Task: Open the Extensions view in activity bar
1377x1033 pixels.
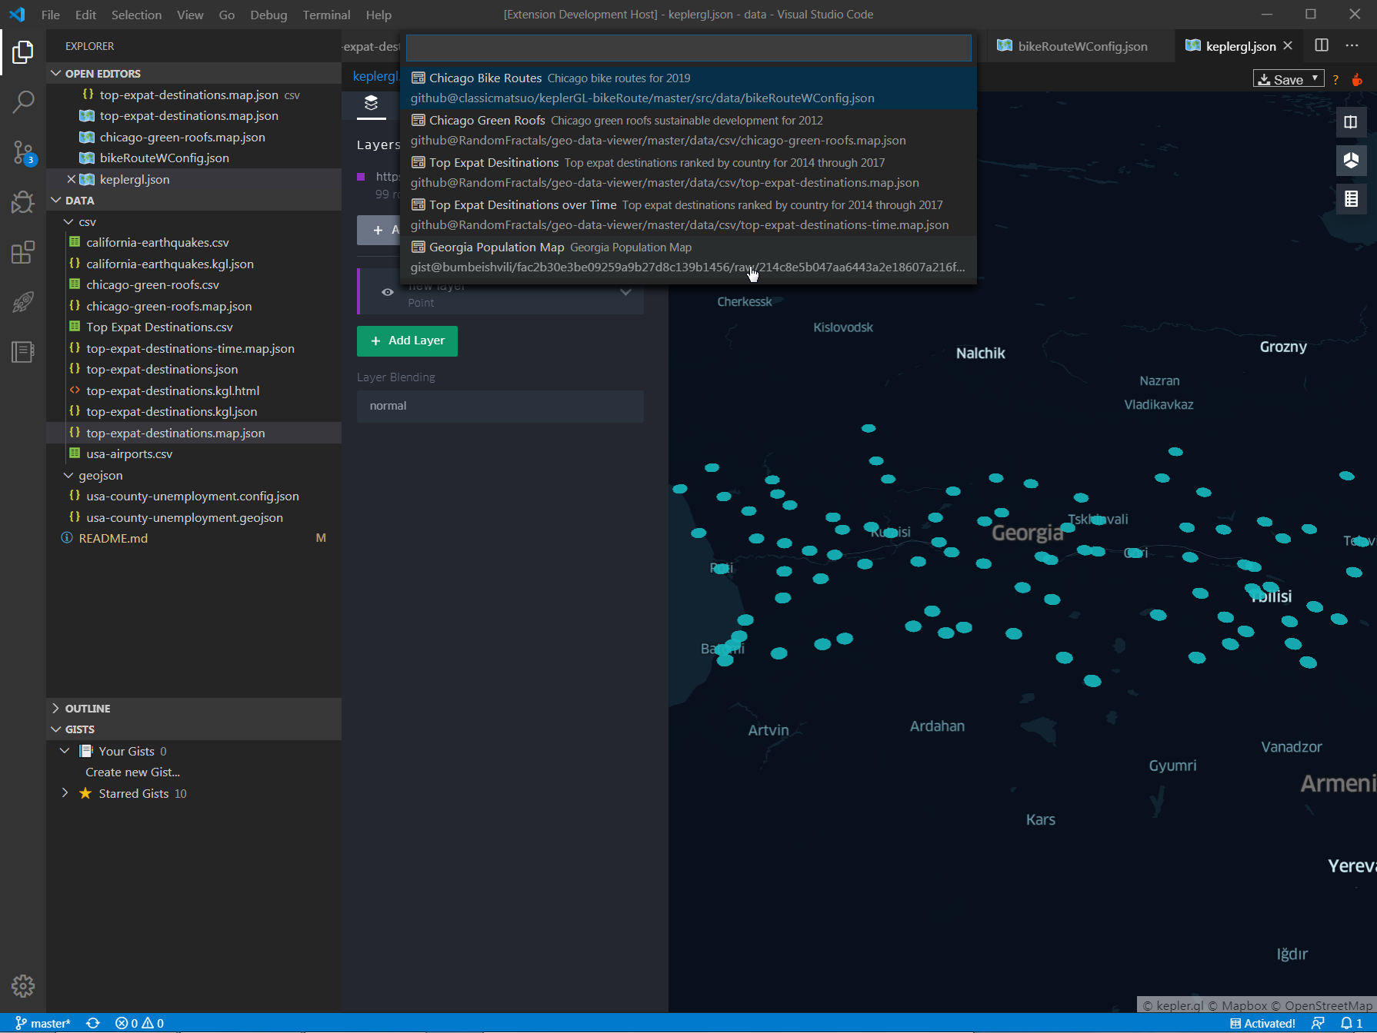Action: (x=23, y=252)
